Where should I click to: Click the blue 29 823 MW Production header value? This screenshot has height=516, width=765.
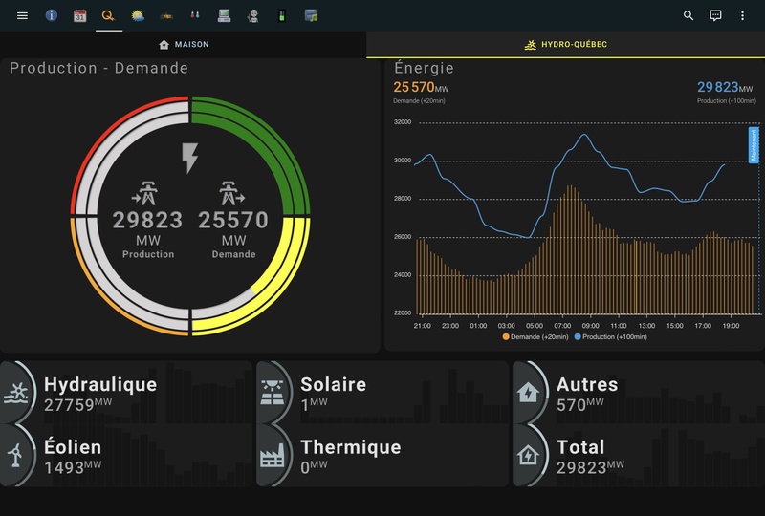tap(725, 87)
